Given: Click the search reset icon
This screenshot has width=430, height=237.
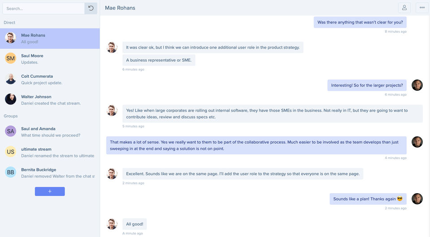Looking at the screenshot, I should [91, 8].
